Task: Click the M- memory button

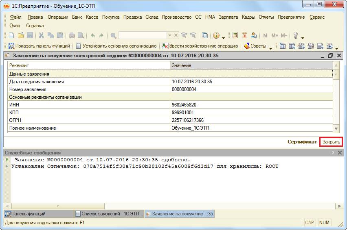Action: tap(284, 35)
